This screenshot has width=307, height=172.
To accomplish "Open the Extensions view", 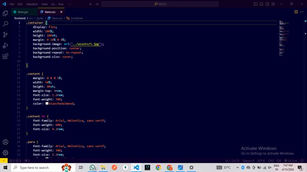I will (5, 56).
